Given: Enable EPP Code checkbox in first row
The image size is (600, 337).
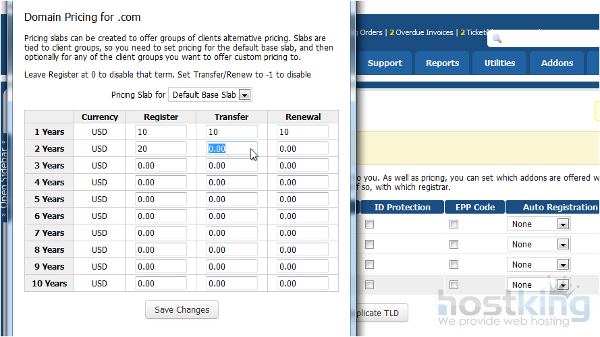Looking at the screenshot, I should [x=454, y=224].
